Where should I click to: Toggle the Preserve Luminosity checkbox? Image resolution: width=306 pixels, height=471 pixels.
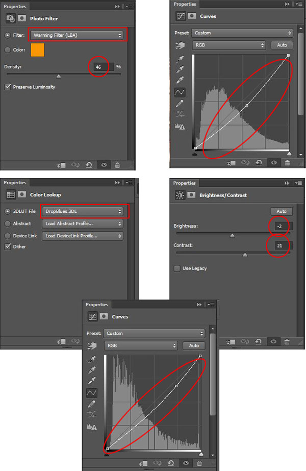click(x=8, y=87)
